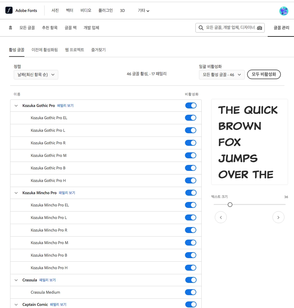Open the 비디오 menu
This screenshot has width=294, height=308.
(x=86, y=10)
